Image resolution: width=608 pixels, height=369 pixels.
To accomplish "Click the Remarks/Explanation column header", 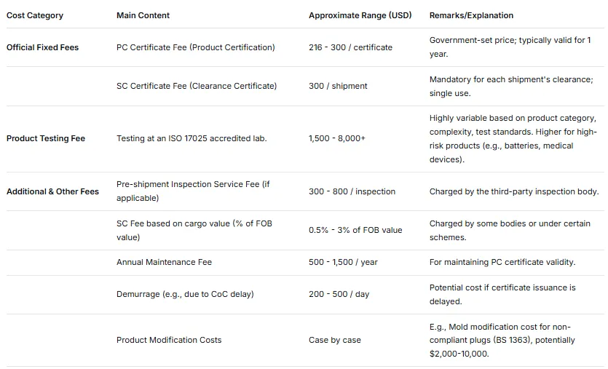I will click(x=471, y=15).
